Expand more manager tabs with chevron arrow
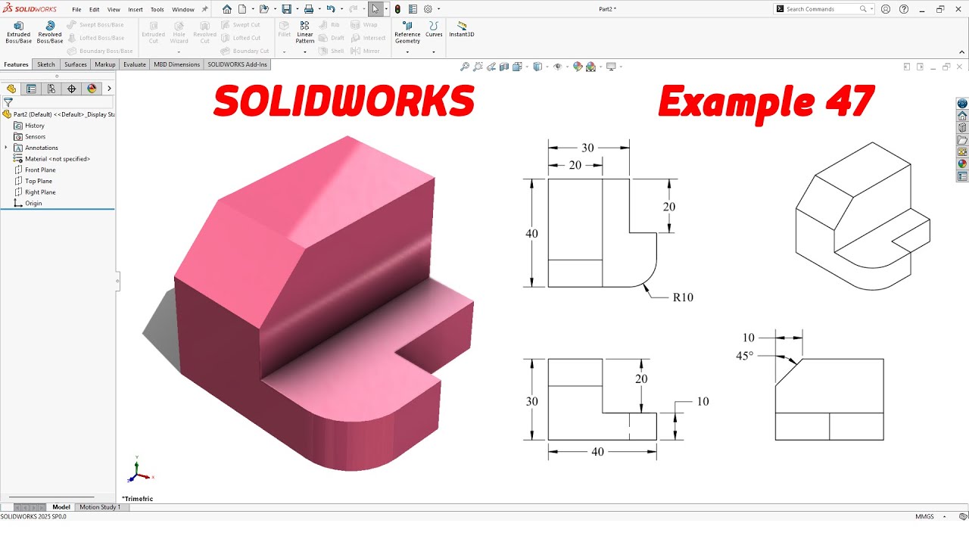 [109, 89]
